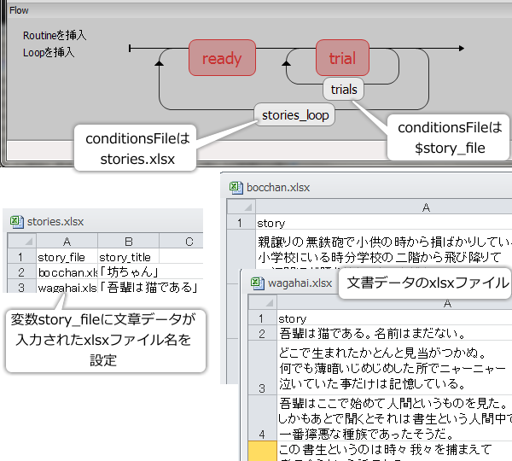The image size is (512, 461).
Task: Select all cells corner in bocchan.xlsx
Action: pyautogui.click(x=241, y=207)
